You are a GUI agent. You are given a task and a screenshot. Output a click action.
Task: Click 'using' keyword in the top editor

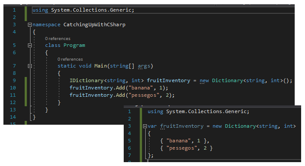[x=40, y=10]
